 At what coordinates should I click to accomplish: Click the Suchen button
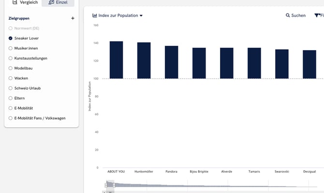pyautogui.click(x=295, y=15)
